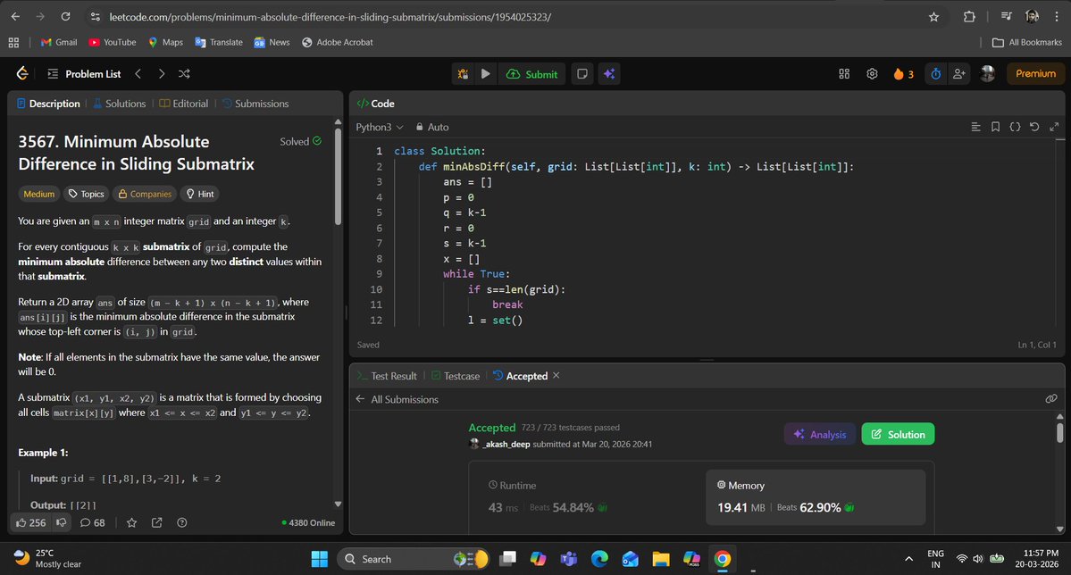Click the taskbar Search box
Viewport: 1071px width, 575px height.
412,559
